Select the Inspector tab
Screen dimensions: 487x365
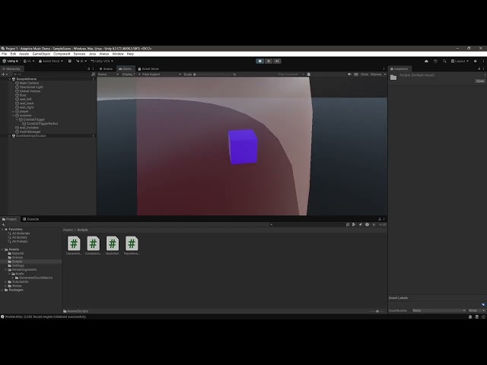click(399, 69)
